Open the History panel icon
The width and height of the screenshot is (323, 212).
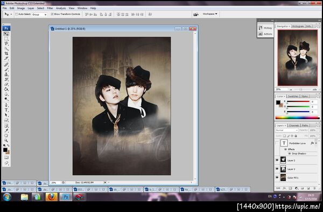tap(261, 28)
